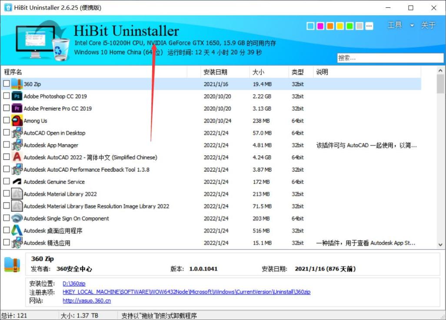Check the Autodesk Single Sign On Component checkbox

6,218
